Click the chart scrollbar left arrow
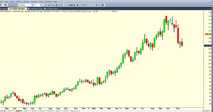Screen dimensions: 213x112 (79, 111)
